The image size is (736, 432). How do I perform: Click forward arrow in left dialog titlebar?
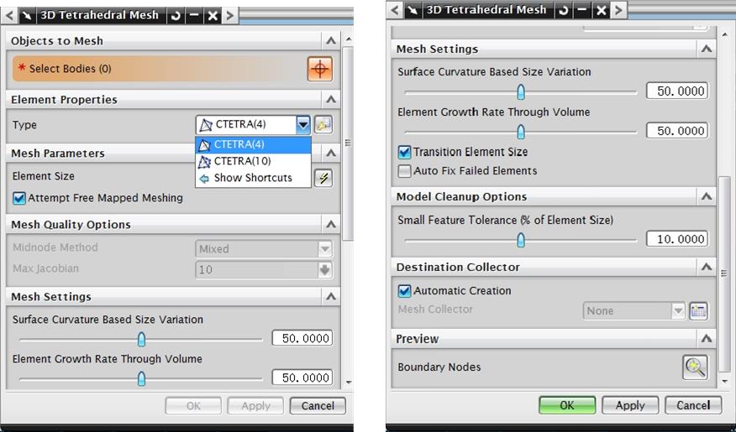[230, 15]
